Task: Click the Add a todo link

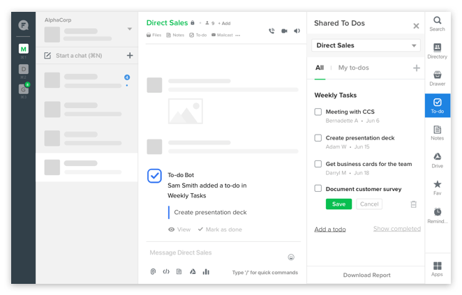Action: [x=330, y=229]
